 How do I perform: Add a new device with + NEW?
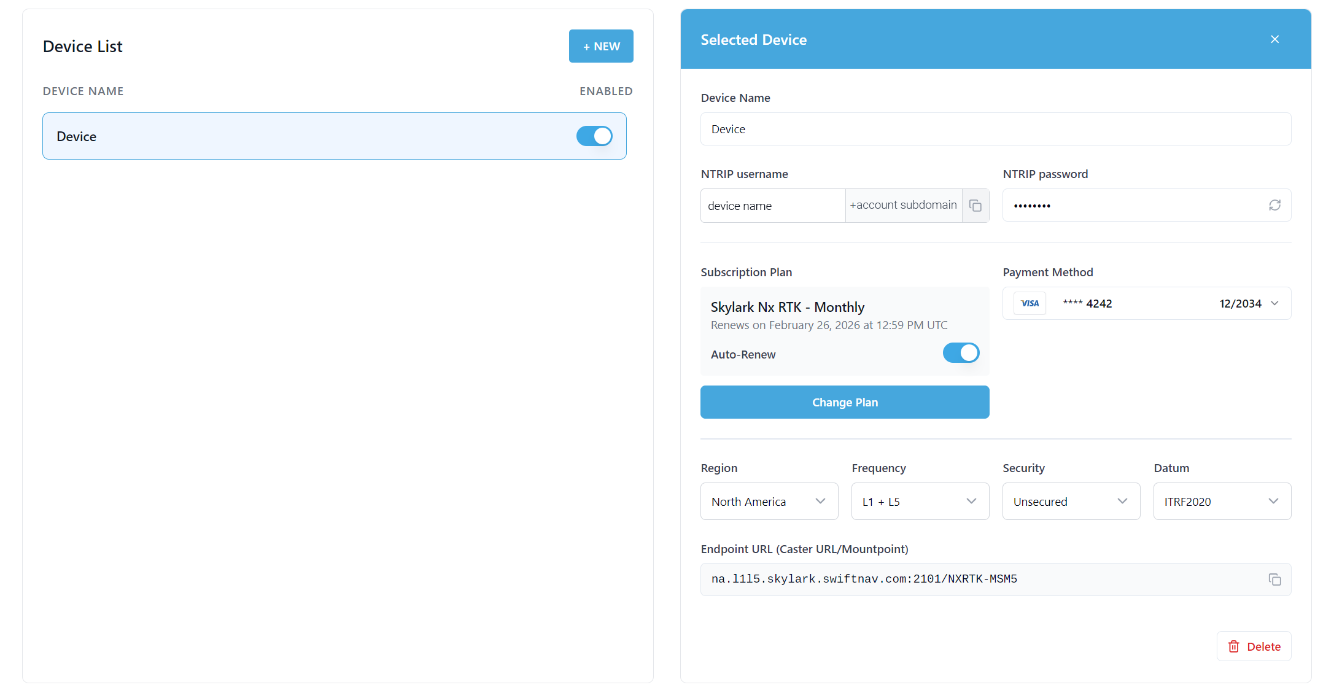click(601, 46)
